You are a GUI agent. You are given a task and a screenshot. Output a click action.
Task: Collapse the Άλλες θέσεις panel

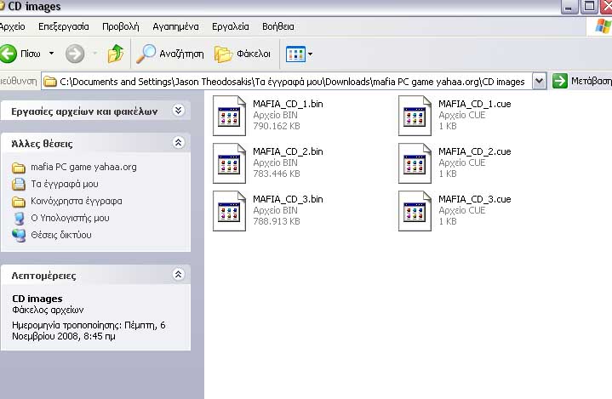point(178,143)
